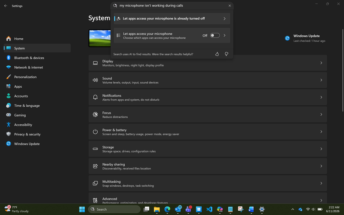Open the 'microphone is already turned off' suggestion
This screenshot has width=344, height=215.
(x=172, y=18)
